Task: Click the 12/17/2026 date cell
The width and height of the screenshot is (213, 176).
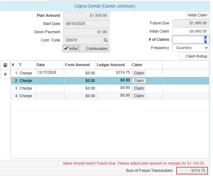Action: click(x=50, y=72)
